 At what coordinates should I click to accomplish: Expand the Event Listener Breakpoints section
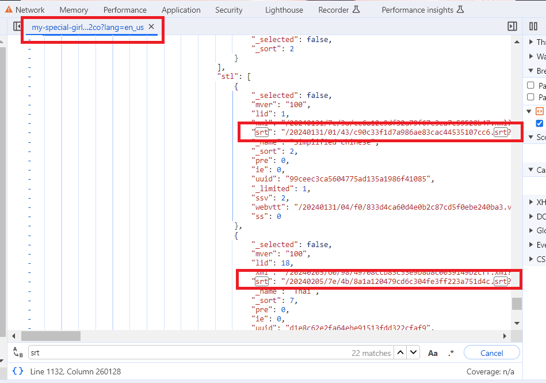coord(531,245)
